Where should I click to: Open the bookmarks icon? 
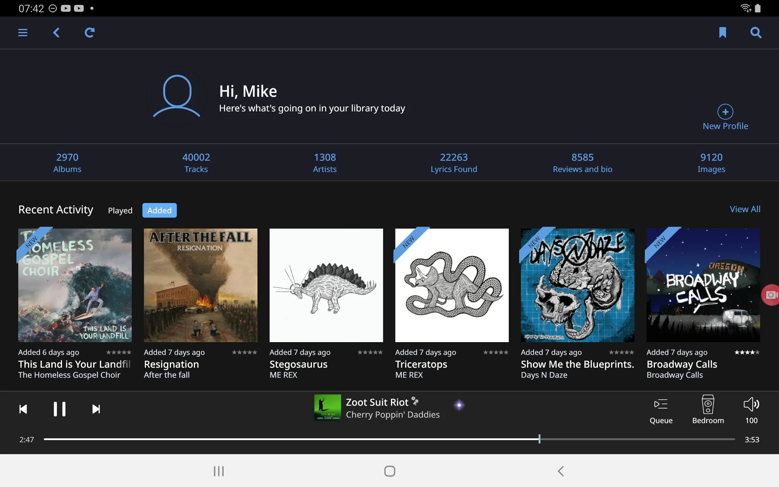(722, 32)
